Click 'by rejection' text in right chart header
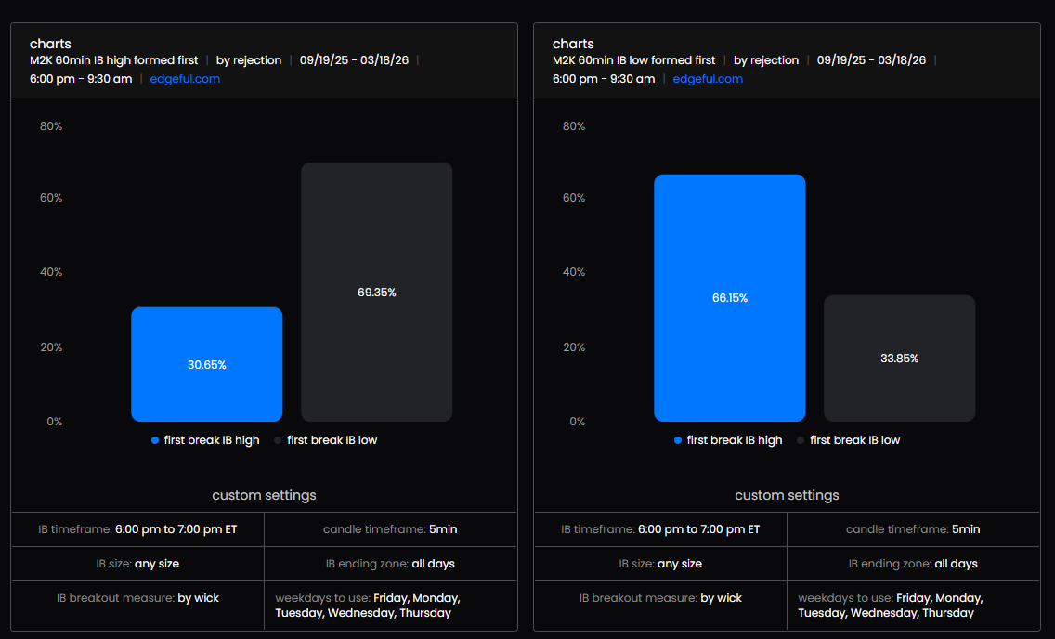 coord(765,59)
